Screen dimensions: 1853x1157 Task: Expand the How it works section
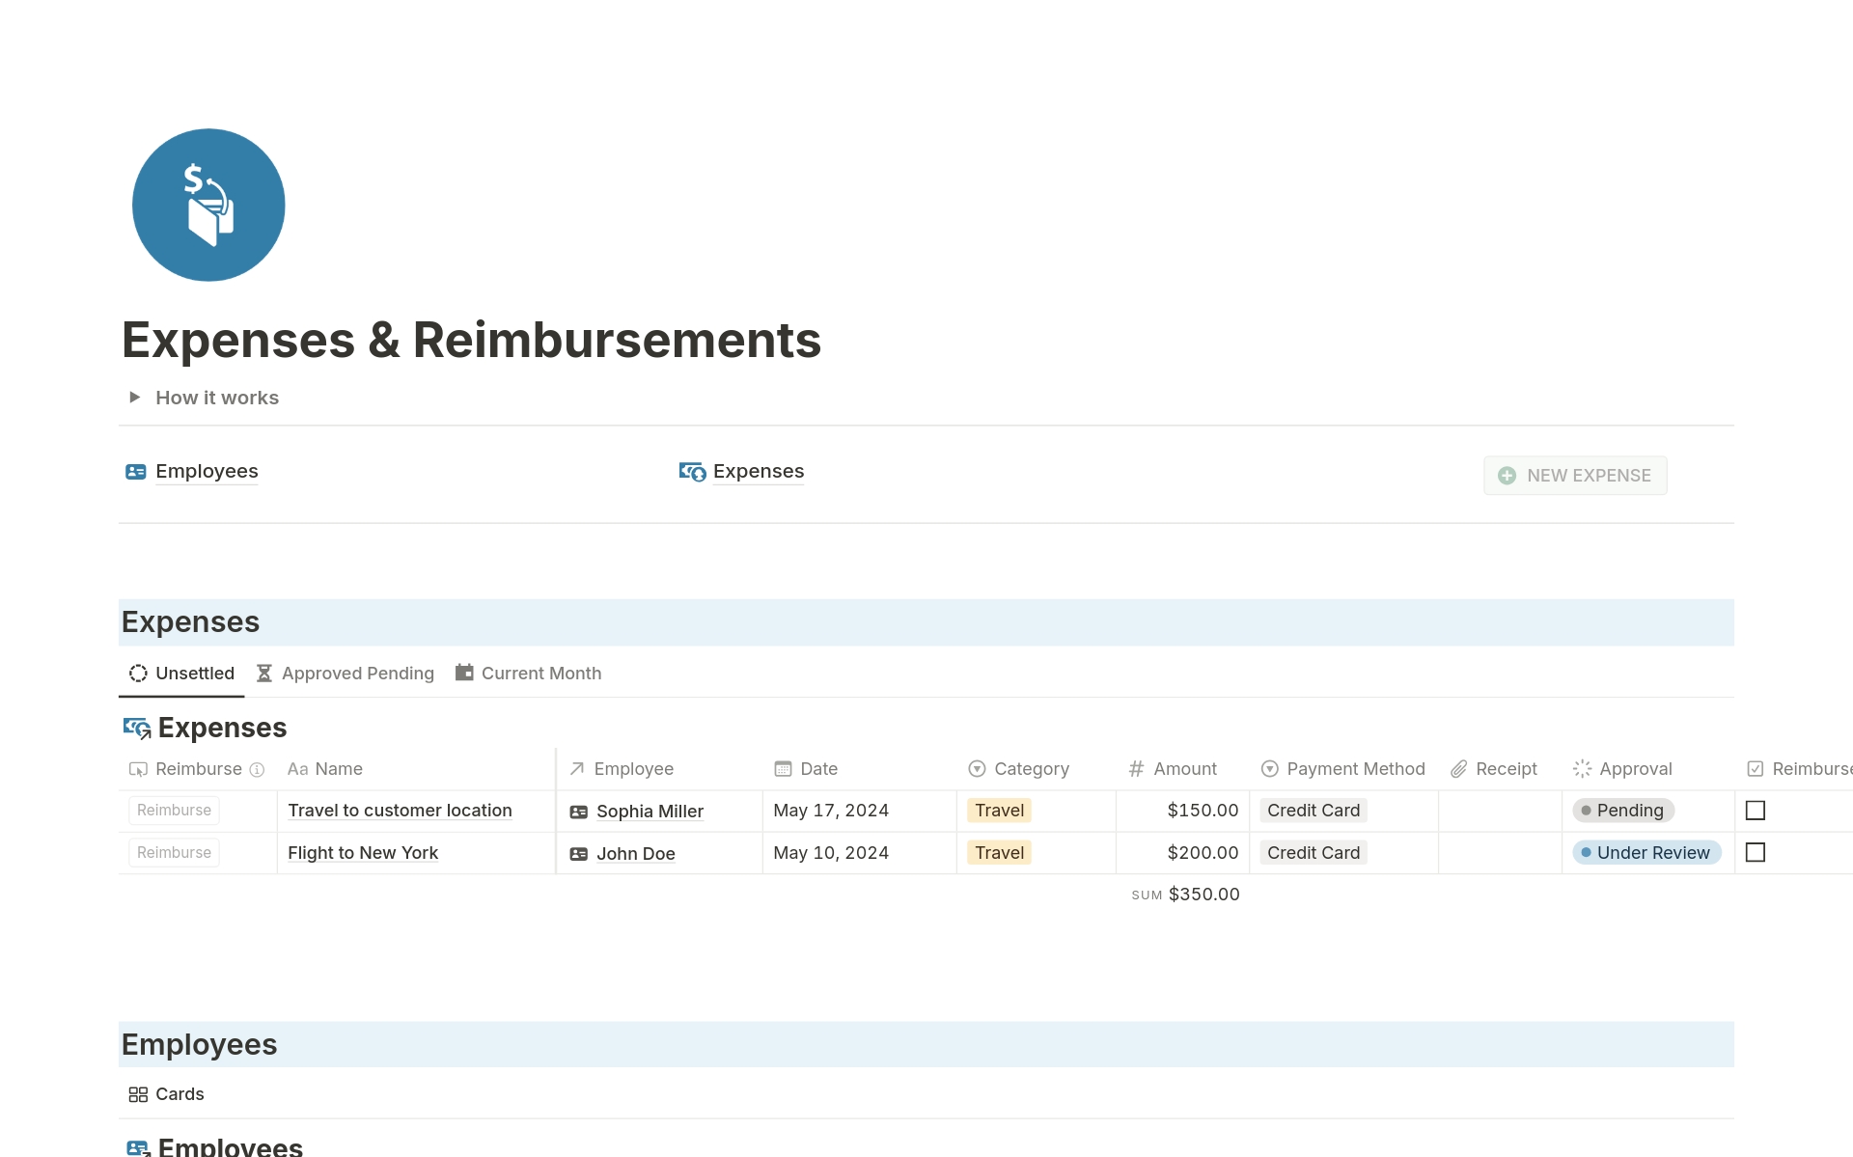pos(134,397)
